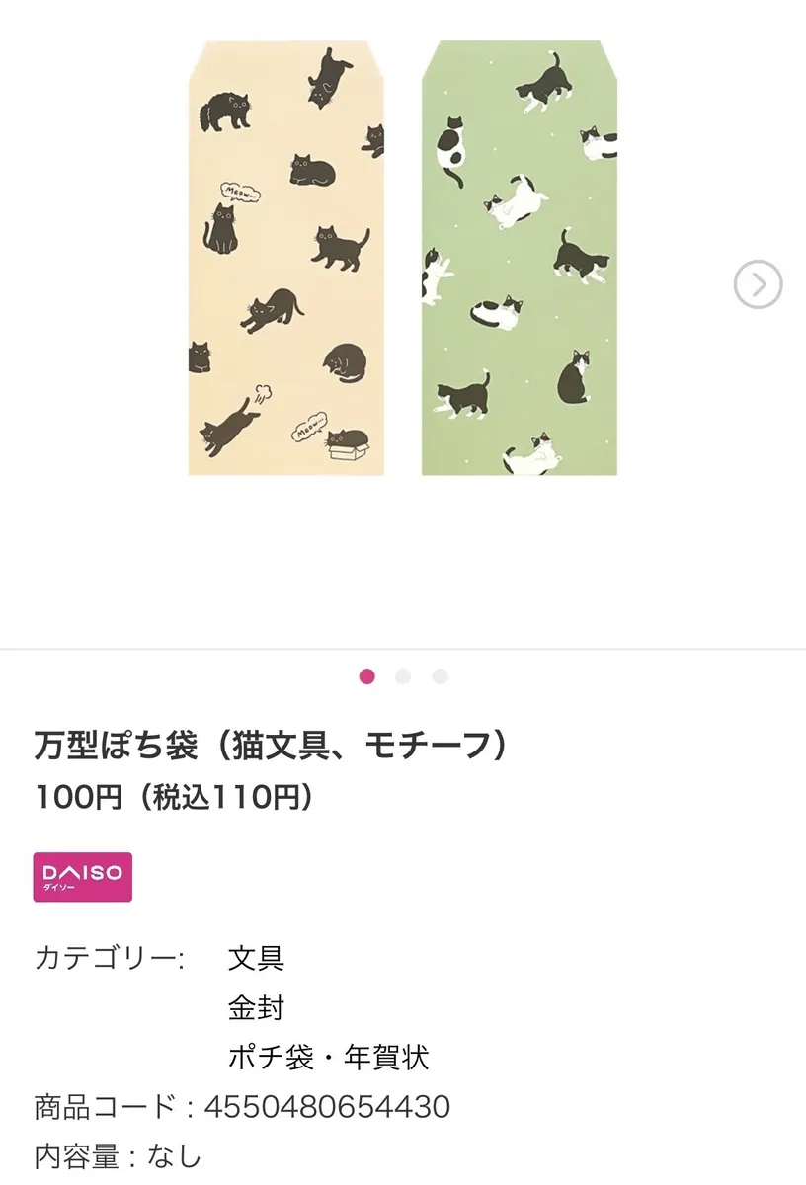Image resolution: width=806 pixels, height=1185 pixels.
Task: Click the next image arrow
Action: 758,285
